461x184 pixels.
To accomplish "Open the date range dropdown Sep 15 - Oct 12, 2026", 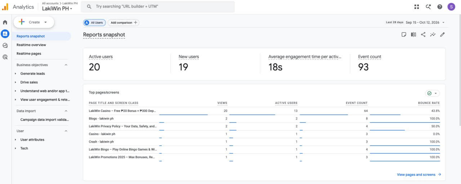I will (x=425, y=22).
